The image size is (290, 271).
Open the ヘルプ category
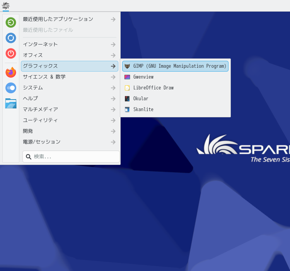click(x=70, y=99)
